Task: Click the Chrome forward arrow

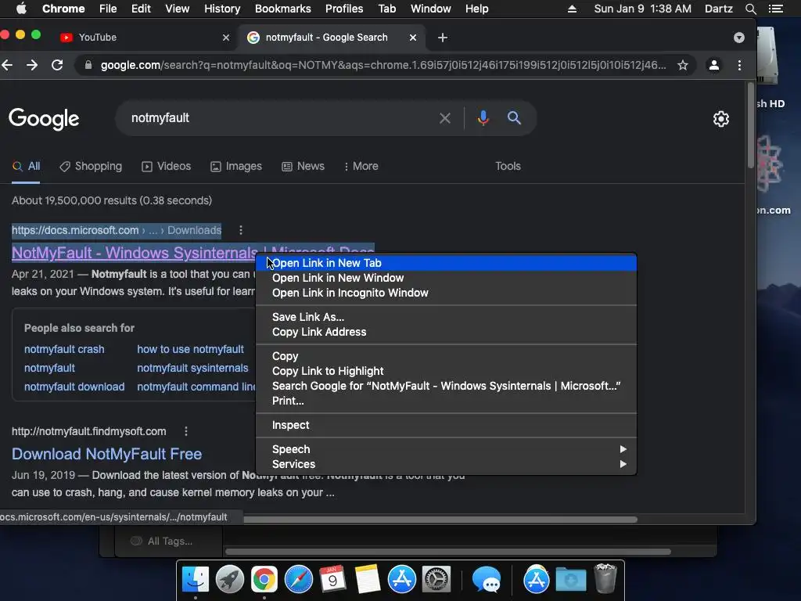Action: coord(32,65)
